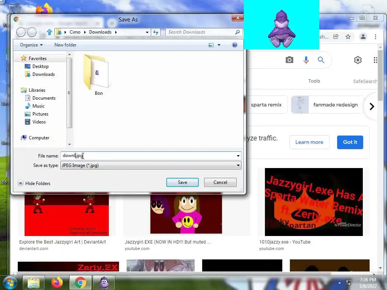Expand the address bar previous locations dropdown
The height and width of the screenshot is (290, 387).
147,32
